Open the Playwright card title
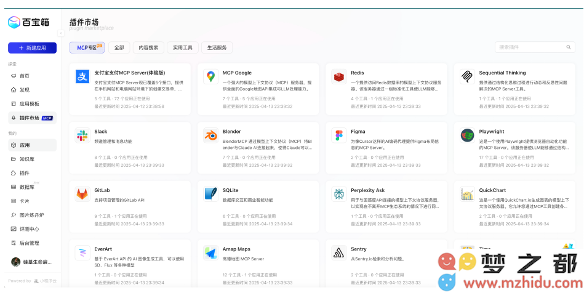The image size is (584, 293). pos(492,132)
